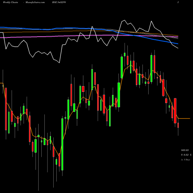Viewport: 193px width, 193px height.
Task: Click the "BSE 543299" symbol label
Action: 59,2
